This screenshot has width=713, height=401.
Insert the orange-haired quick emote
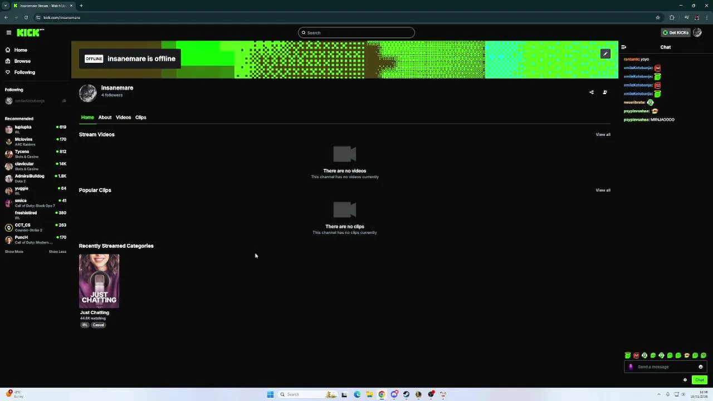686,355
